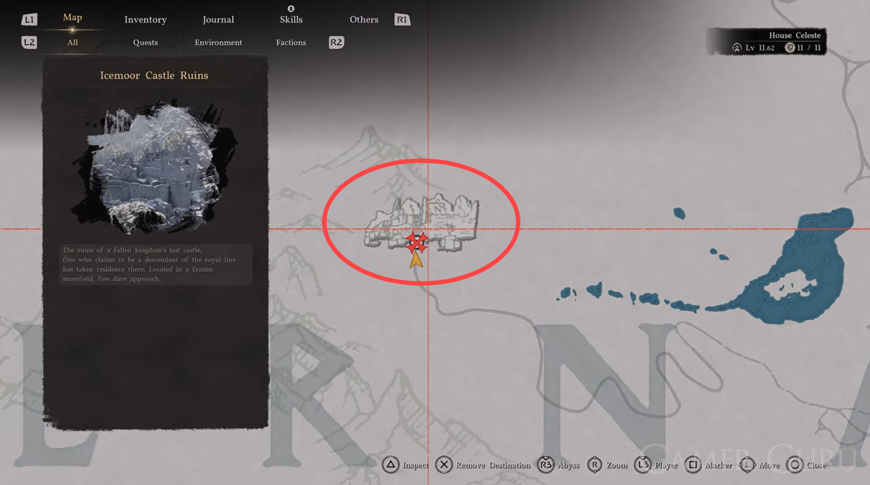Click the Move prompt label
This screenshot has height=485, width=870.
[x=770, y=466]
